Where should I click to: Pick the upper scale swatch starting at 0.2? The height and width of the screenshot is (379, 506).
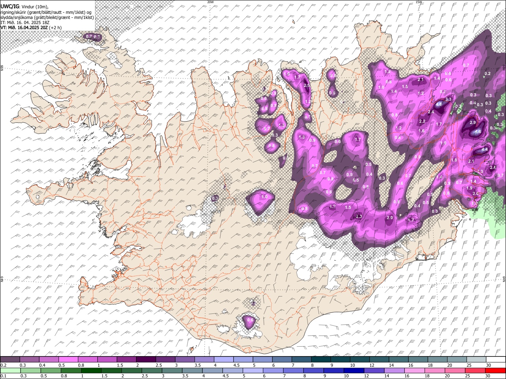click(10, 359)
